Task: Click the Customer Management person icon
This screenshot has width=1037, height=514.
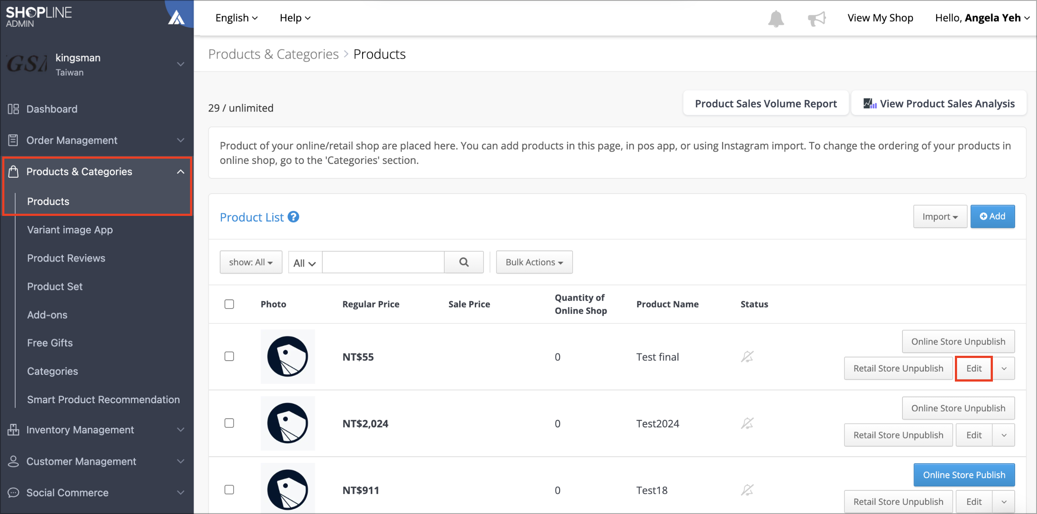Action: [13, 461]
